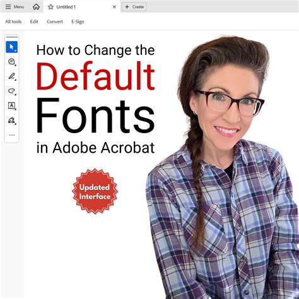Screen dimensions: 299x299
Task: Switch to the Untitled 1 tab
Action: coord(82,7)
